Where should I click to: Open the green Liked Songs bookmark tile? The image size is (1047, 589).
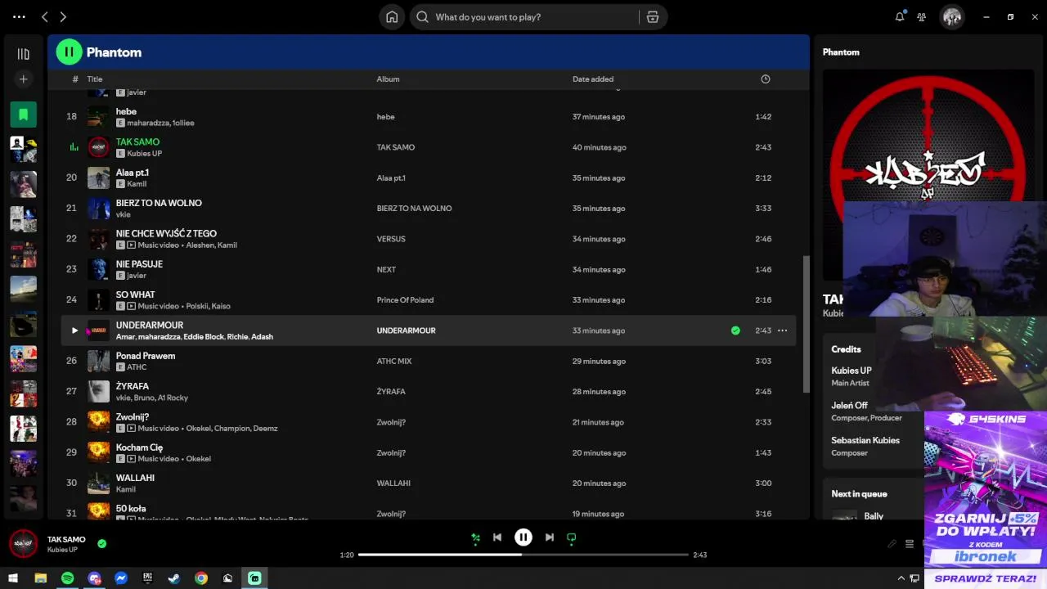[23, 115]
